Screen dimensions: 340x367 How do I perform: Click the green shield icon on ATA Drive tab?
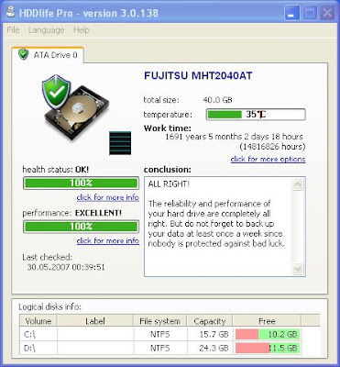click(23, 54)
